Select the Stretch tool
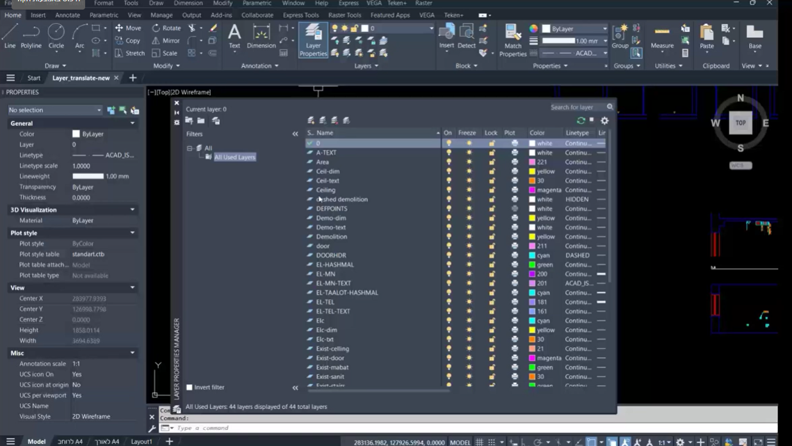The image size is (792, 446). pos(129,53)
